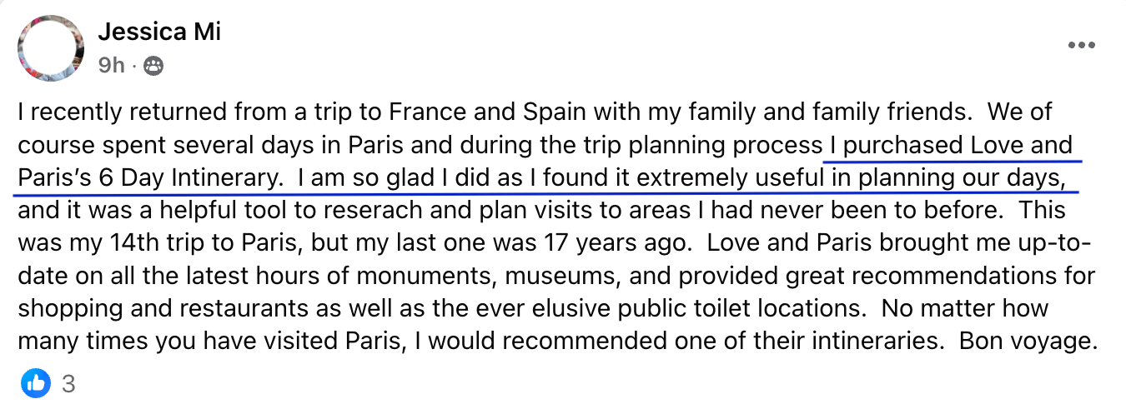The width and height of the screenshot is (1126, 409).
Task: Click the underlined "in planning our days" text
Action: (949, 177)
